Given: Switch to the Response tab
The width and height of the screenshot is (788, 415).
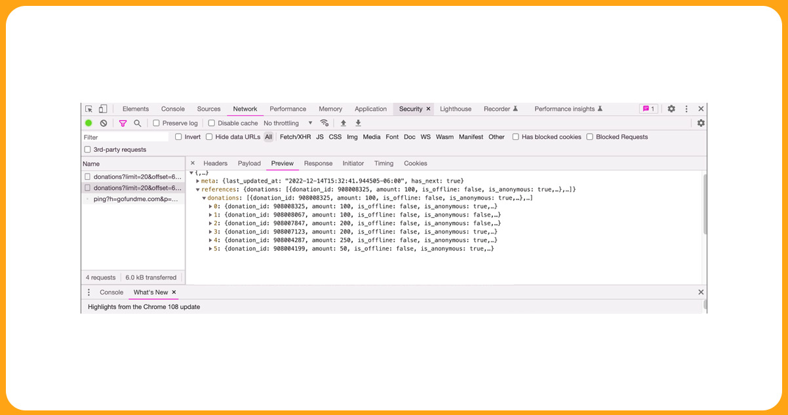Looking at the screenshot, I should [x=318, y=163].
